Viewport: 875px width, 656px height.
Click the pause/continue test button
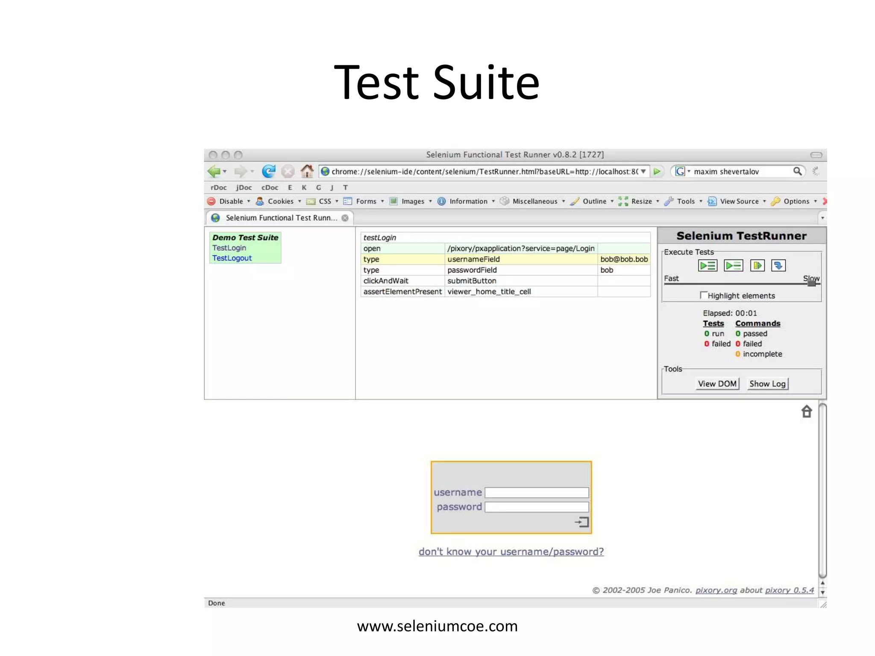[757, 266]
